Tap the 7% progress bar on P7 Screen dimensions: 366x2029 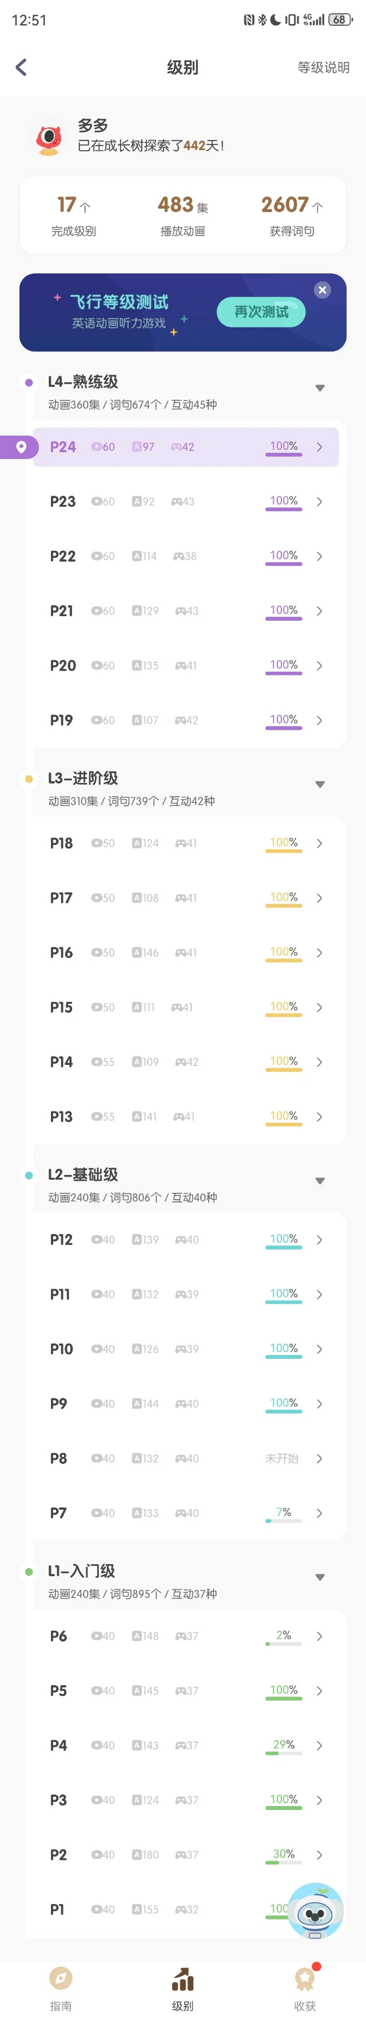click(284, 1520)
